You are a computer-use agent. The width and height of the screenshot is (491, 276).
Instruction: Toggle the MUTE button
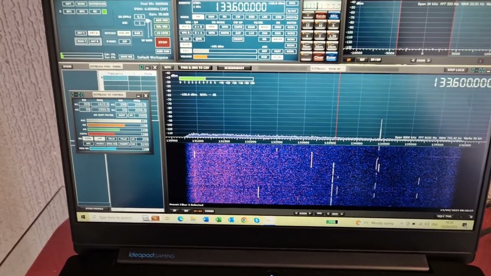[x=186, y=45]
